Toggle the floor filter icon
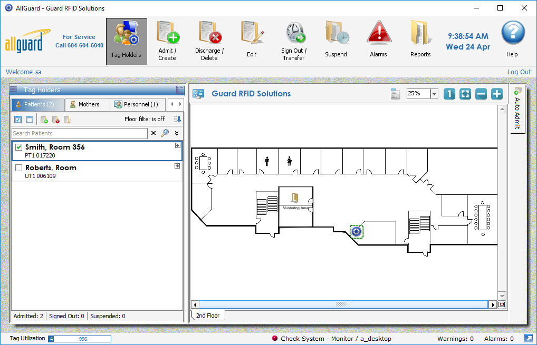537x345 pixels. (177, 119)
